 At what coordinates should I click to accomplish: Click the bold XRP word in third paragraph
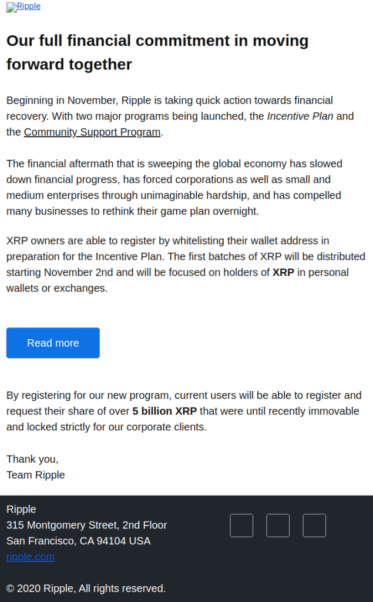[283, 273]
